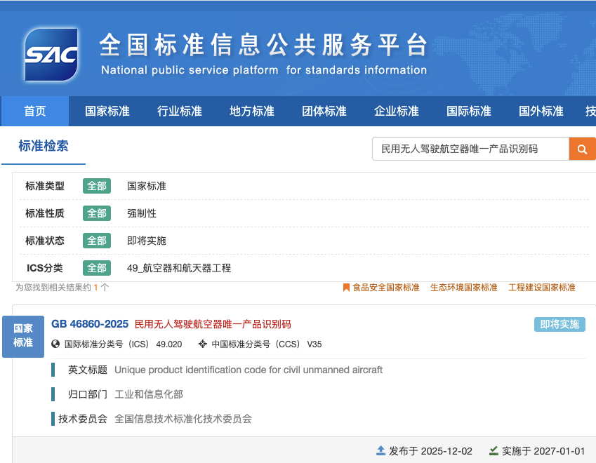Image resolution: width=596 pixels, height=463 pixels.
Task: Click the orange search magnifier button
Action: (582, 149)
